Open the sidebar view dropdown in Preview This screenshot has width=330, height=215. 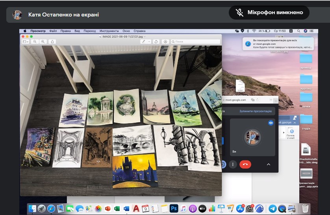click(26, 41)
